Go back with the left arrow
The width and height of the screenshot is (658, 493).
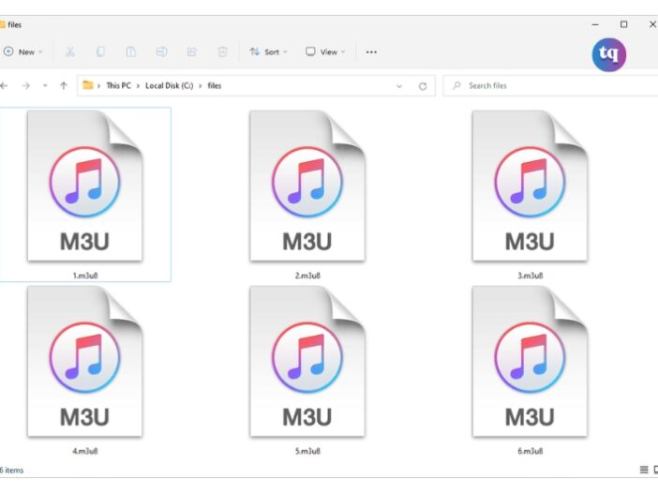click(x=4, y=85)
